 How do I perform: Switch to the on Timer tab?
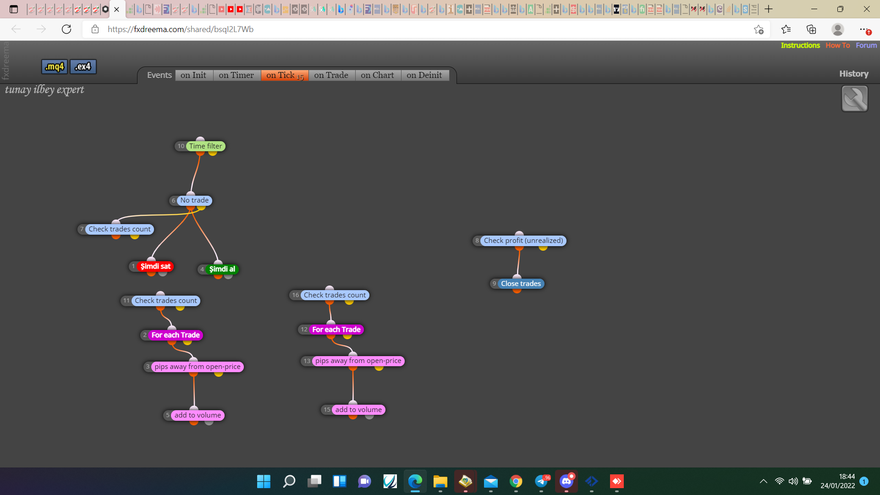(236, 75)
